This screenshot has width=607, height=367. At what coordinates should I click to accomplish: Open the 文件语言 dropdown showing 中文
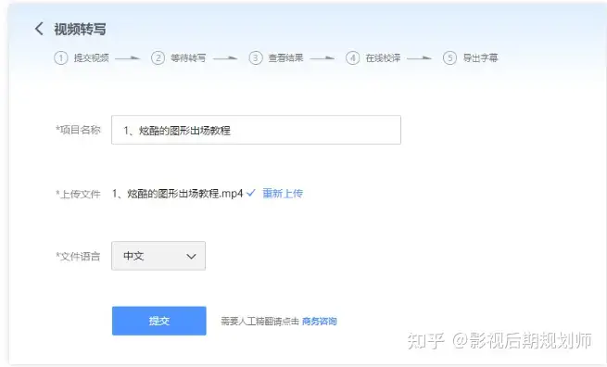158,256
